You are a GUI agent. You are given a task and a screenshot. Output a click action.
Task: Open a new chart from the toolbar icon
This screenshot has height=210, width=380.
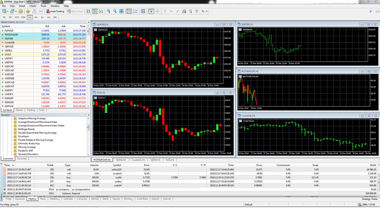point(4,11)
